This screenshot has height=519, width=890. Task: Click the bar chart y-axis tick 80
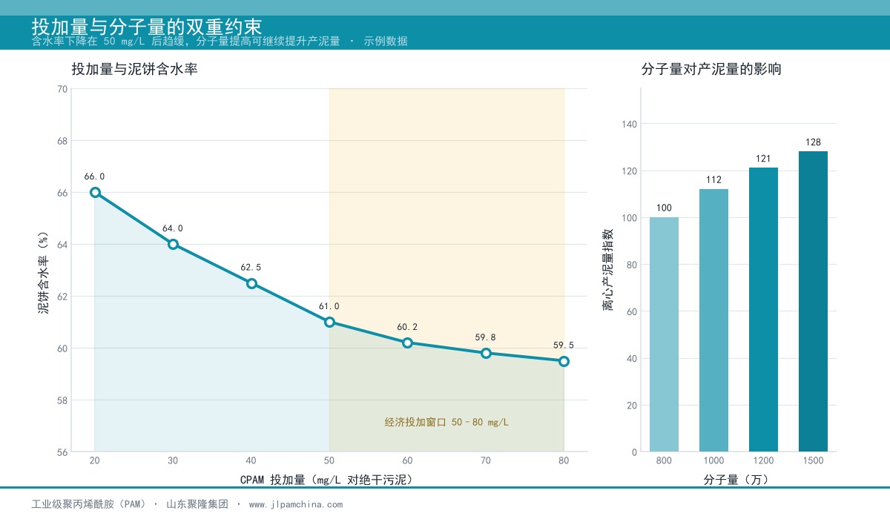point(632,265)
